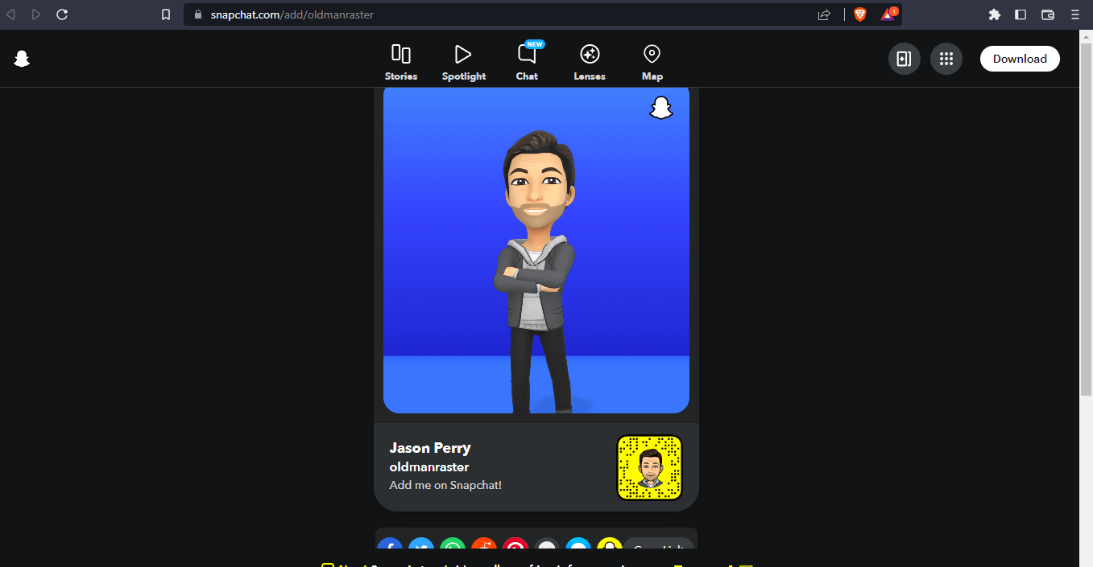The height and width of the screenshot is (567, 1093).
Task: Click the name Jason Perry
Action: pyautogui.click(x=430, y=448)
